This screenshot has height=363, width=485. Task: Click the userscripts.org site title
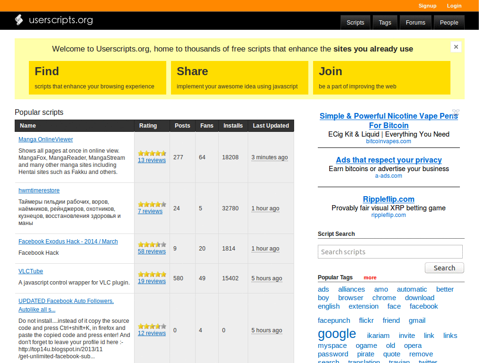click(x=61, y=20)
